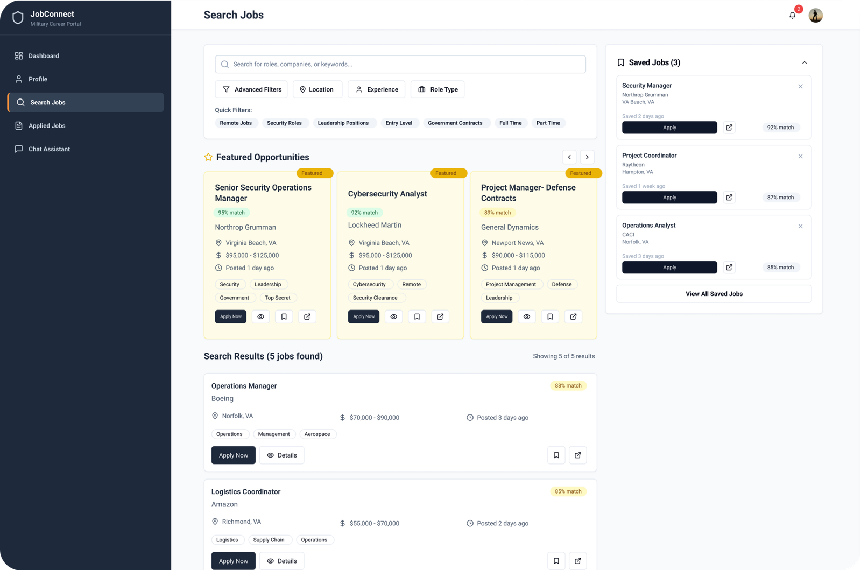Go to next featured opportunities
Viewport: 861px width, 570px height.
click(587, 157)
